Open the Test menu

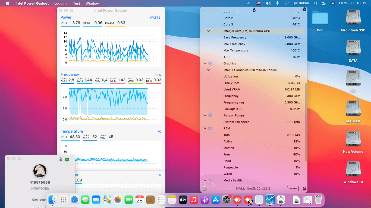[x=77, y=3]
